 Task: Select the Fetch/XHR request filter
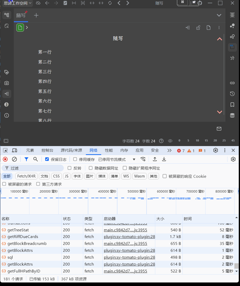point(26,176)
